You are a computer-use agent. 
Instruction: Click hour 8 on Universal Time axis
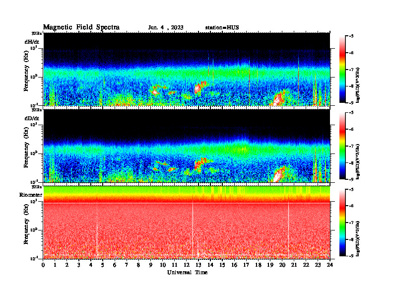point(139,265)
